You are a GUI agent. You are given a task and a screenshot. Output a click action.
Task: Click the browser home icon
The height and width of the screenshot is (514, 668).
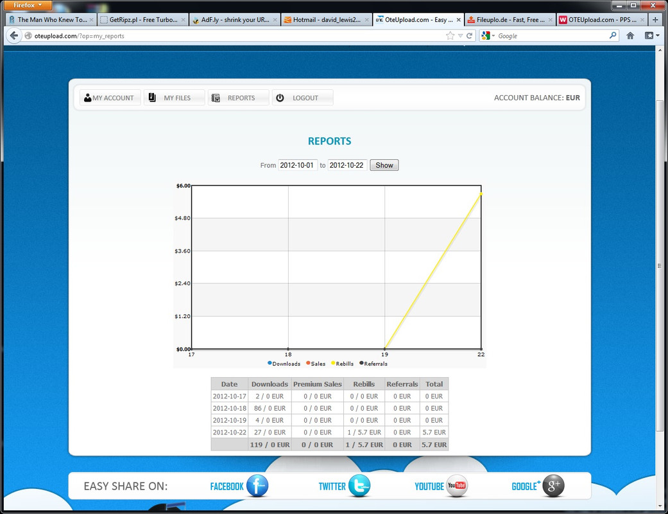click(630, 36)
